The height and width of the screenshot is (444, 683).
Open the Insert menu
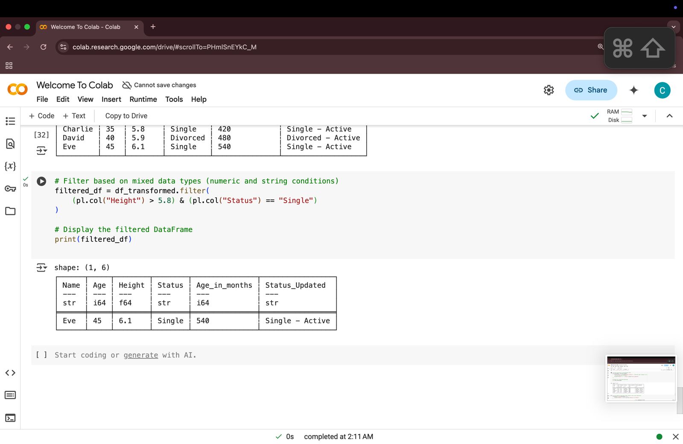111,99
